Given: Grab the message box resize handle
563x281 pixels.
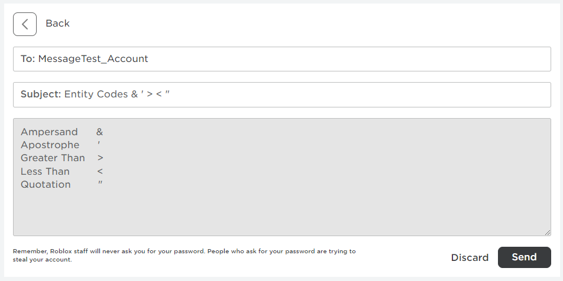Looking at the screenshot, I should (x=548, y=233).
